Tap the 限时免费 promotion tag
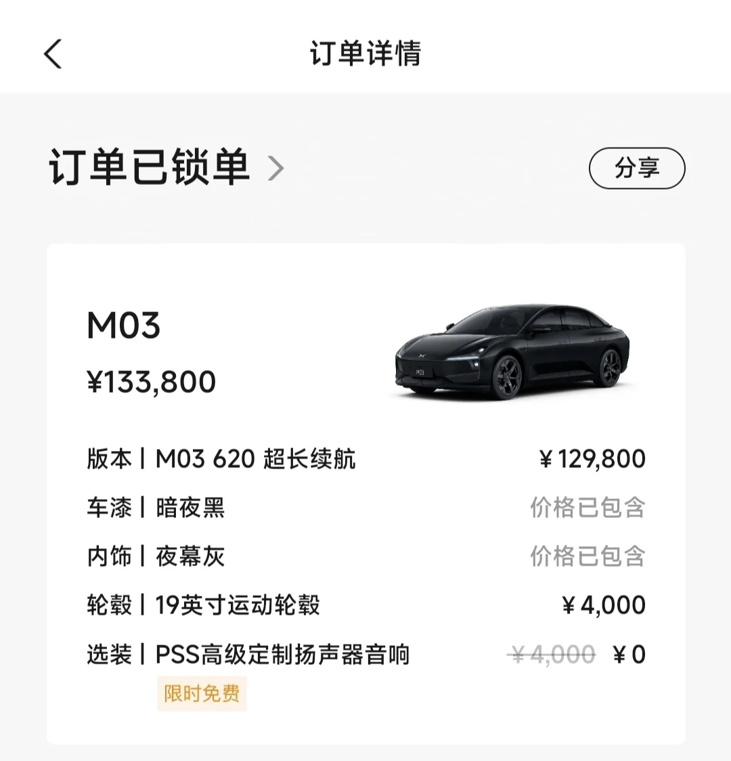Image resolution: width=731 pixels, height=761 pixels. click(202, 693)
